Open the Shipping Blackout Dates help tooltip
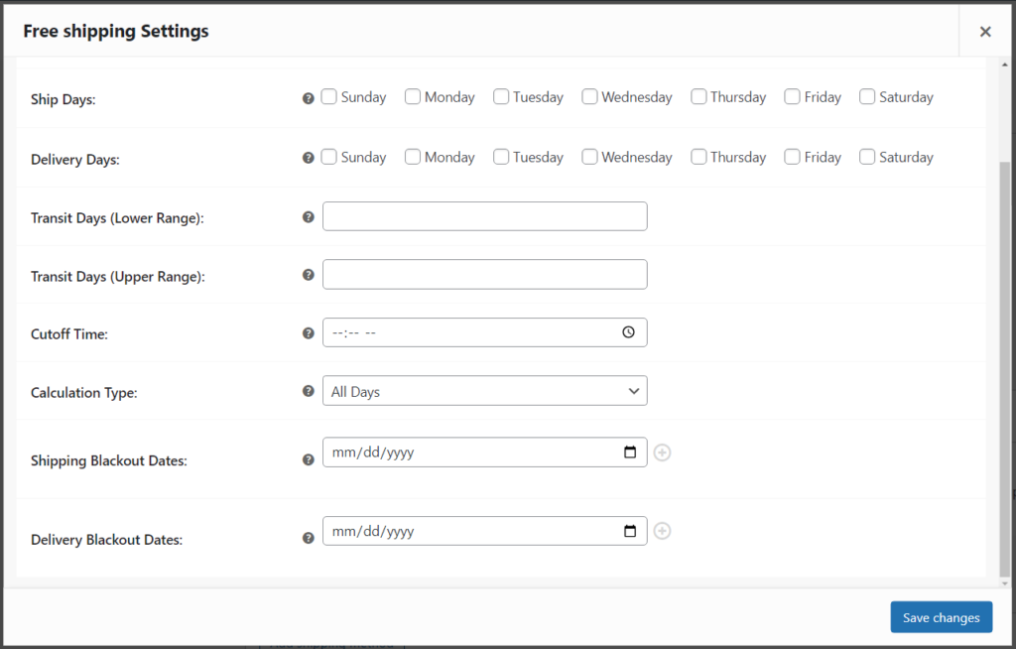The image size is (1016, 649). coord(308,459)
